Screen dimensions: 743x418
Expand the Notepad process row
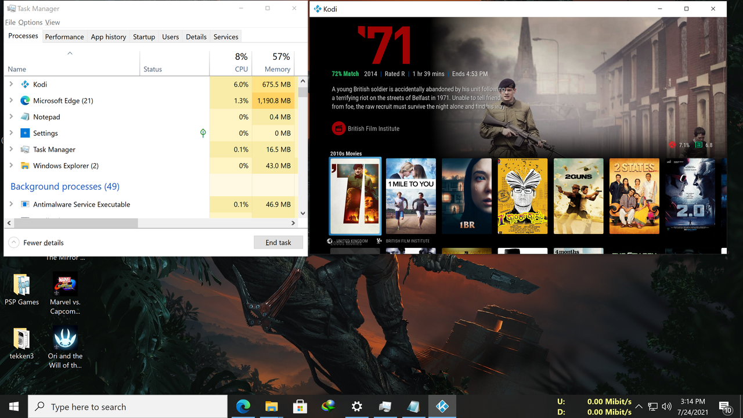11,117
